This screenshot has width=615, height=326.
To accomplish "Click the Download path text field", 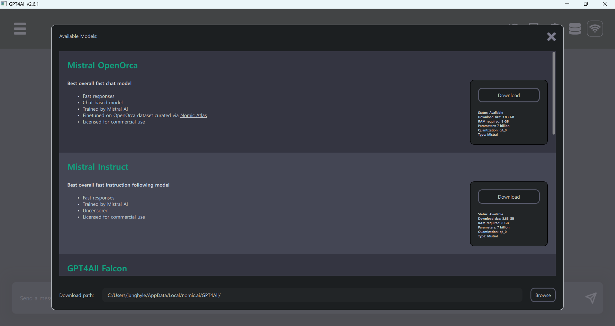I will click(x=312, y=295).
